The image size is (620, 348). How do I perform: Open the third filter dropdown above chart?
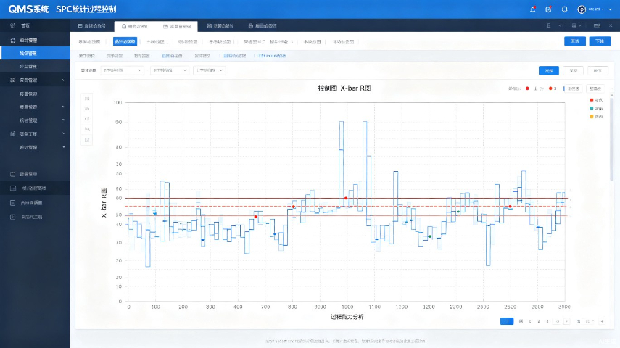210,70
